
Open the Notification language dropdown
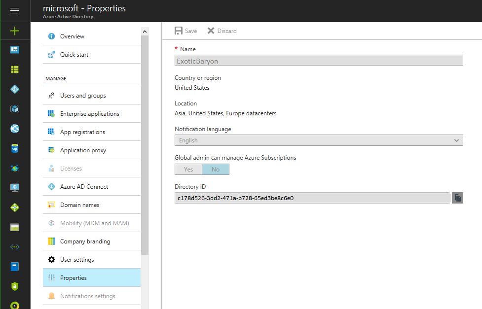pos(319,140)
